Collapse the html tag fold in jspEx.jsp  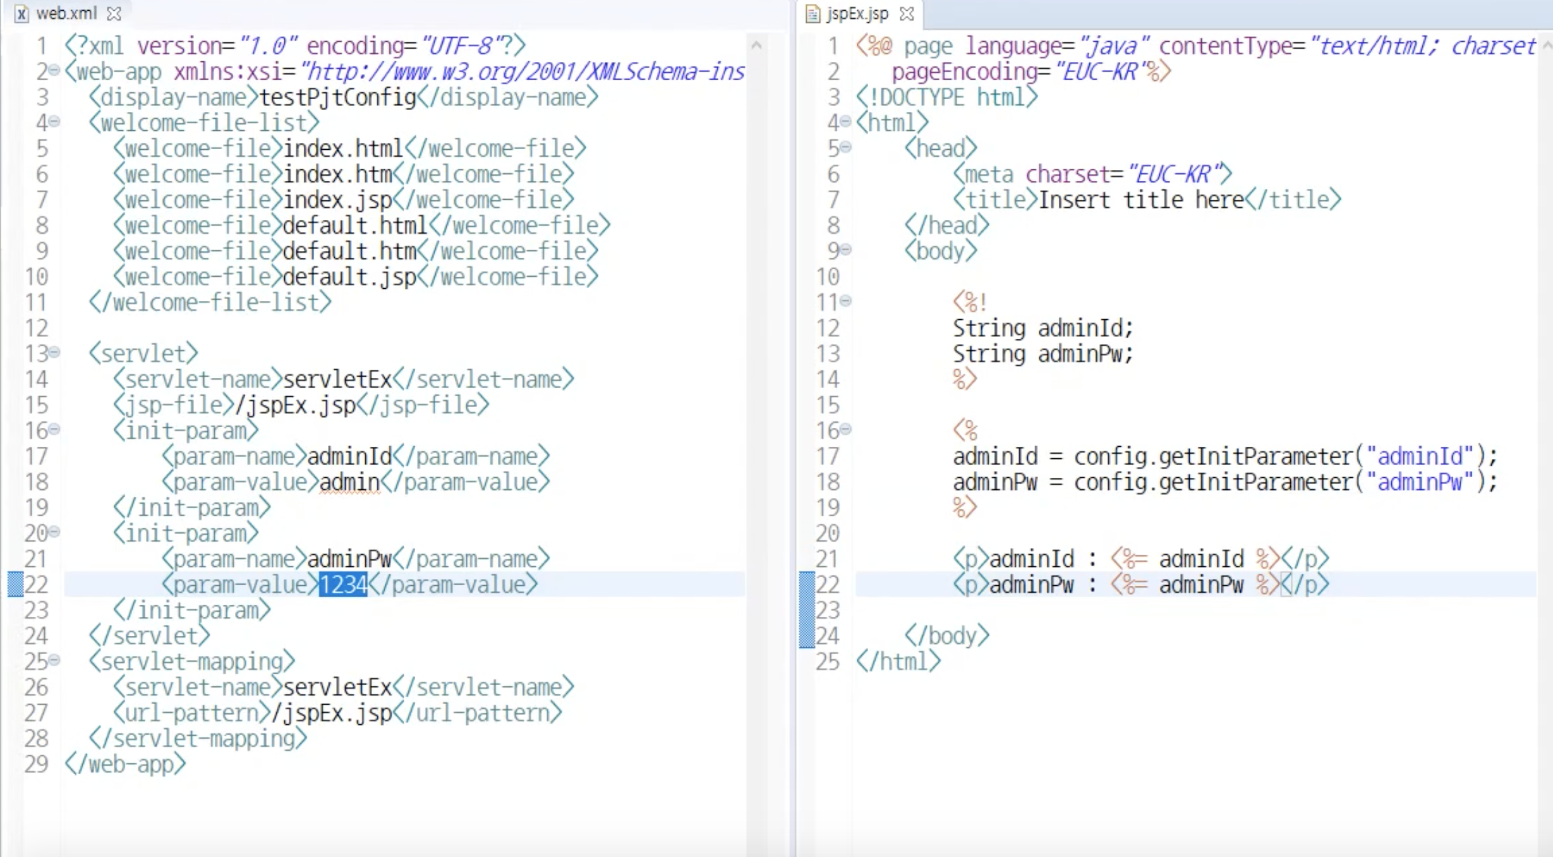point(846,121)
